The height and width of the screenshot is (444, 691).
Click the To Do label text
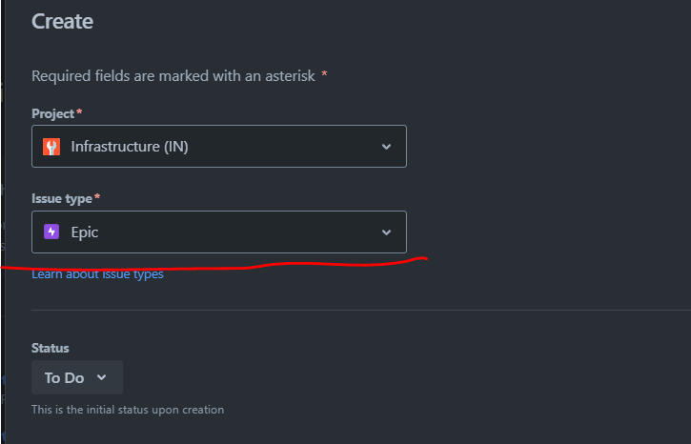tap(65, 378)
